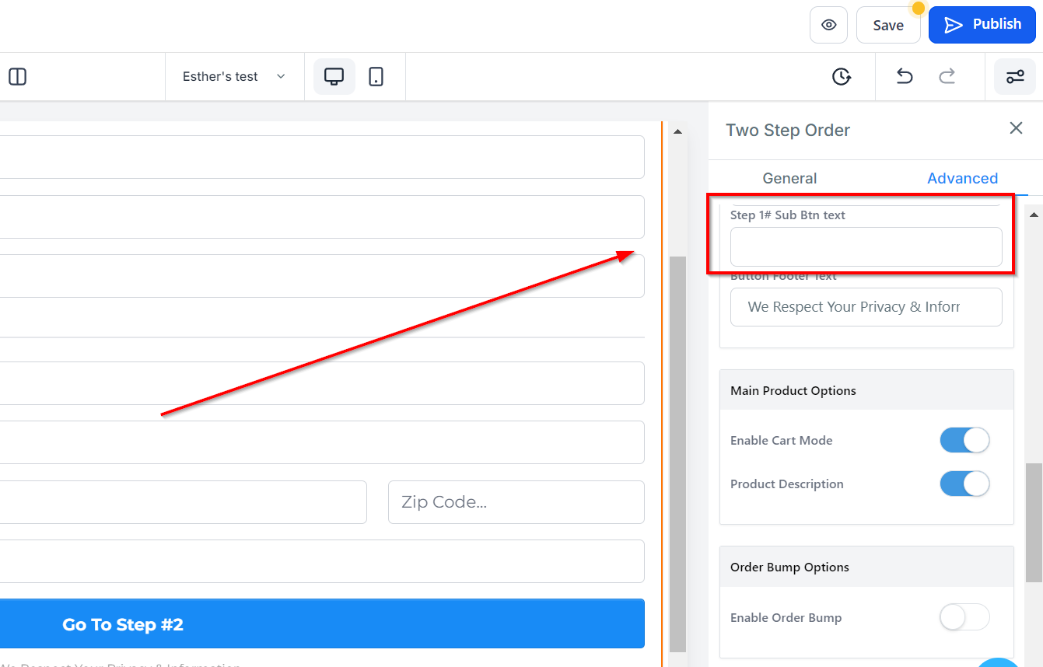Toggle the layout panel icon
This screenshot has height=667, width=1043.
(17, 76)
